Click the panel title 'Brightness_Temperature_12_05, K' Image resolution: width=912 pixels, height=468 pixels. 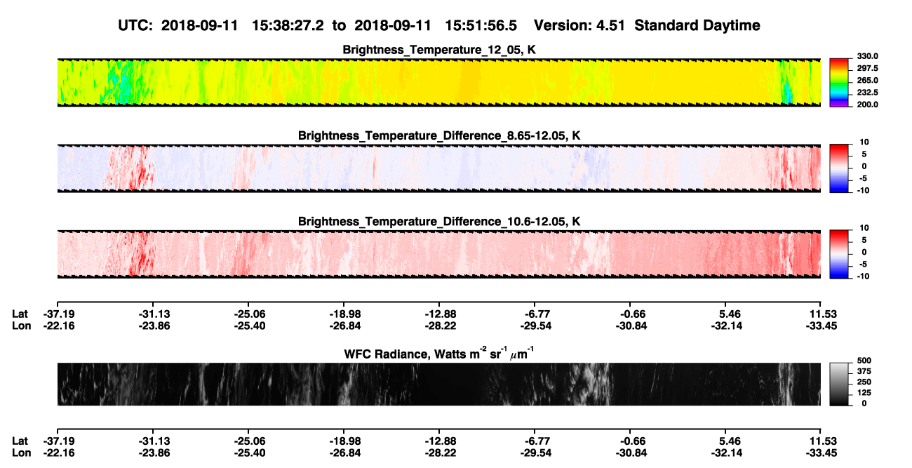(438, 50)
